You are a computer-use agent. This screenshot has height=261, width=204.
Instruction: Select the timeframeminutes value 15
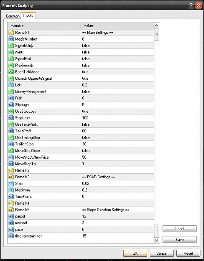coord(84,236)
